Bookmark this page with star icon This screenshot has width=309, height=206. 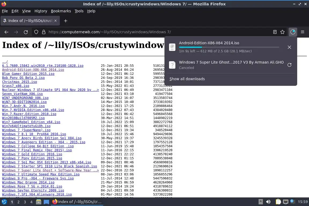(x=282, y=32)
